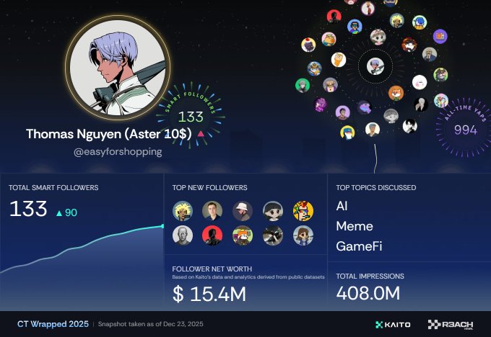This screenshot has height=337, width=491.
Task: Click the Kaito logo in footer
Action: [393, 325]
